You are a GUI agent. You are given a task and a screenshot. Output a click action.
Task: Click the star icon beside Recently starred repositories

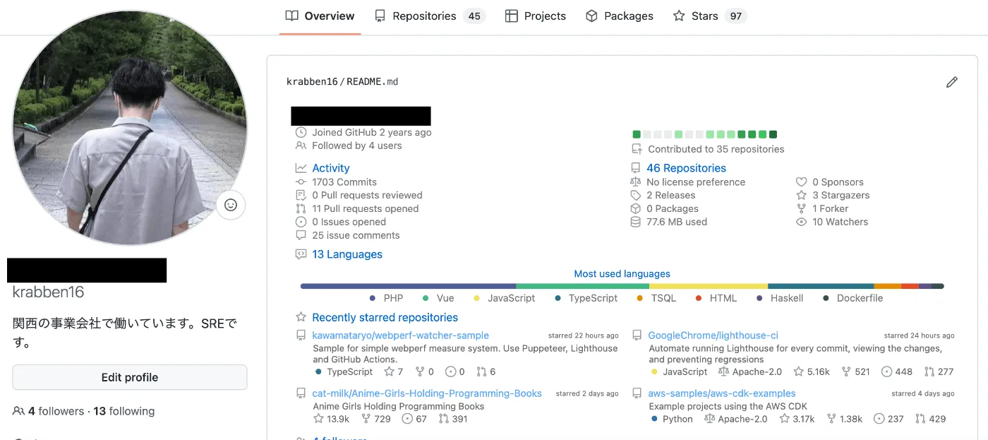(x=301, y=317)
